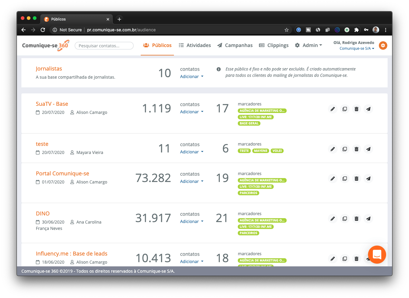Image resolution: width=409 pixels, height=298 pixels.
Task: Click the TESTE tag on teste audience
Action: tap(244, 151)
